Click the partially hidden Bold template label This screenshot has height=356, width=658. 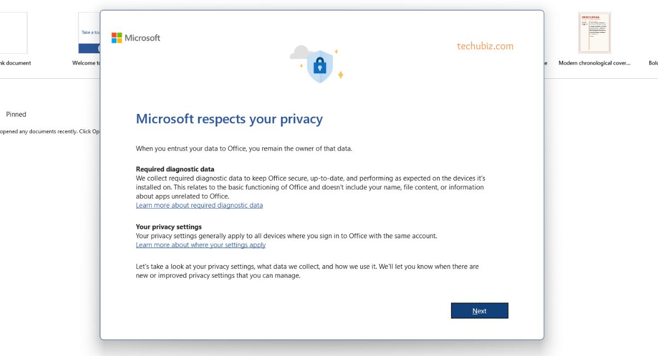(x=653, y=63)
